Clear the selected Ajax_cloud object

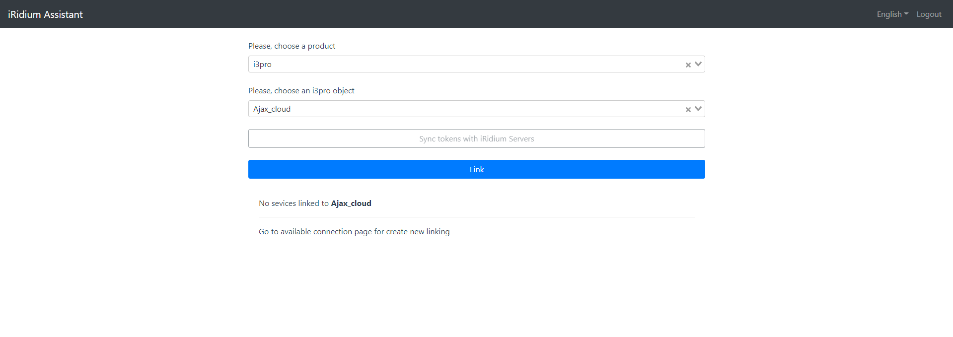click(x=688, y=110)
